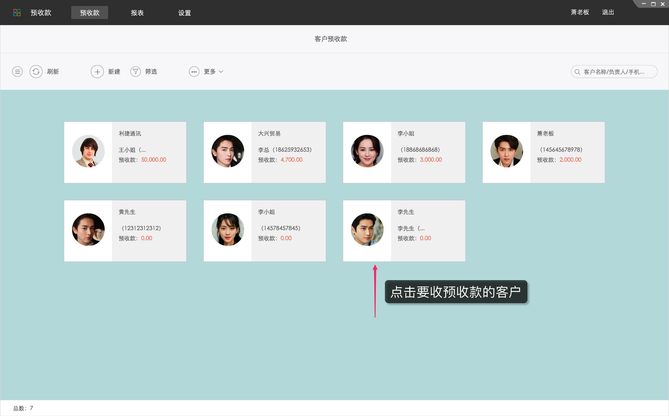This screenshot has width=669, height=416.
Task: Select the 预收款 tab in the navigation
Action: click(89, 12)
